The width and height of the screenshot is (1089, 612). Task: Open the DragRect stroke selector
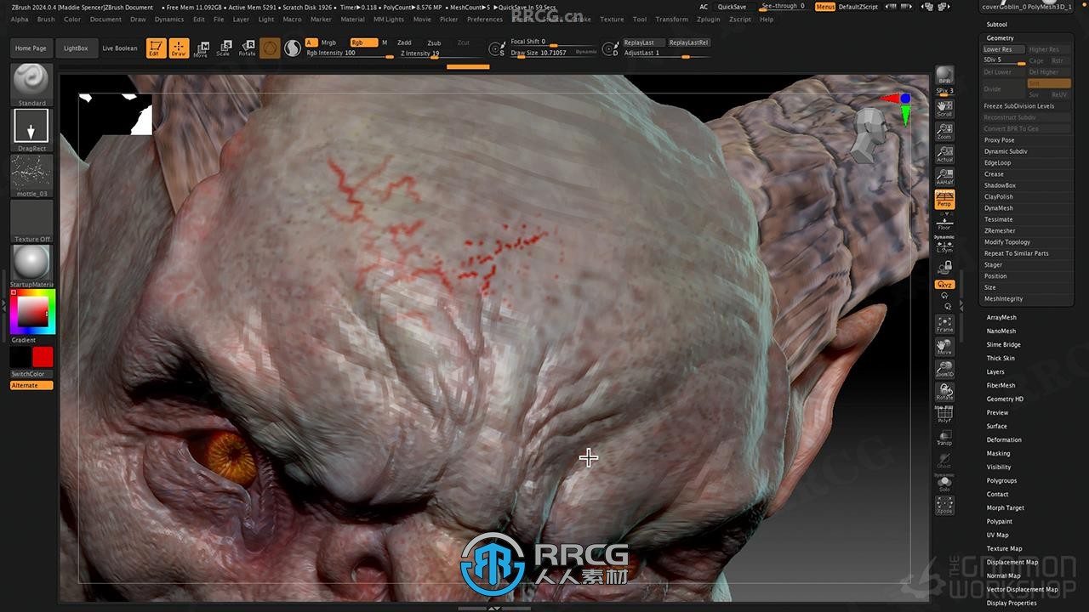click(31, 130)
